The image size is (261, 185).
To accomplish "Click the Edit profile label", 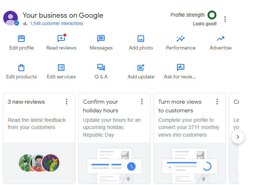I will pyautogui.click(x=21, y=48).
